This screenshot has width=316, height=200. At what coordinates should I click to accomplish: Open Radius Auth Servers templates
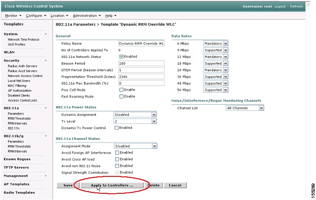pos(22,66)
